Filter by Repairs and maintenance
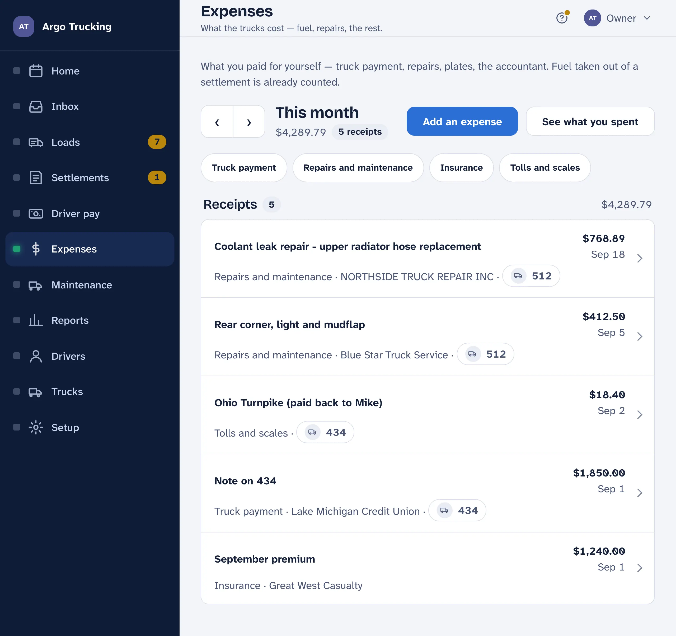Image resolution: width=676 pixels, height=636 pixels. [358, 168]
